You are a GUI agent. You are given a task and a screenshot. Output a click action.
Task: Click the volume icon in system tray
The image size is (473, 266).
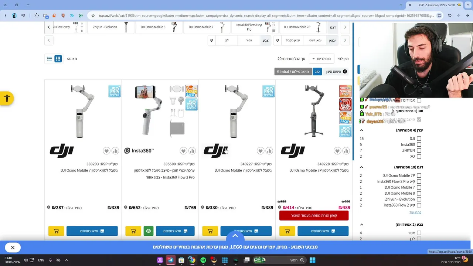(26, 260)
